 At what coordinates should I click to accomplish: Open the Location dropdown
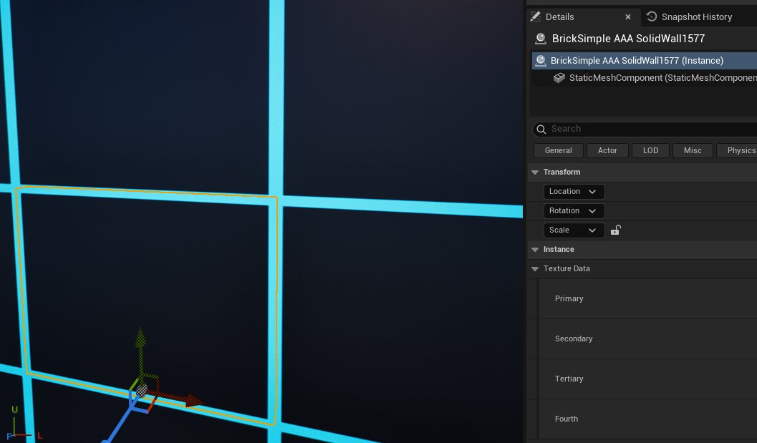tap(574, 192)
